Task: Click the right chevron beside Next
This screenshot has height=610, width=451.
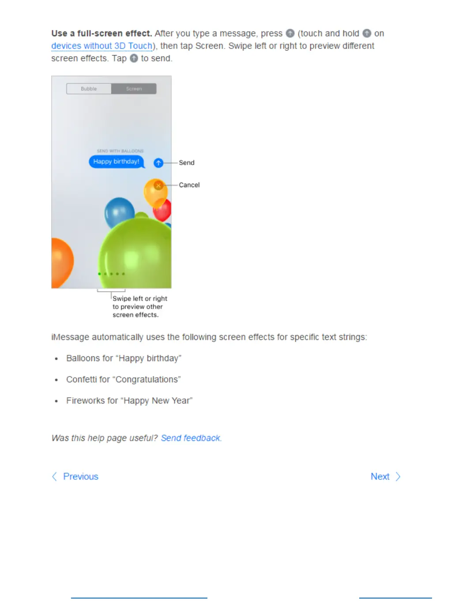Action: click(398, 477)
